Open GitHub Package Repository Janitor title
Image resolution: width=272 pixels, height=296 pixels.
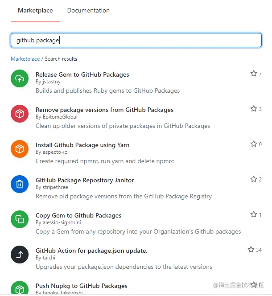(x=85, y=180)
